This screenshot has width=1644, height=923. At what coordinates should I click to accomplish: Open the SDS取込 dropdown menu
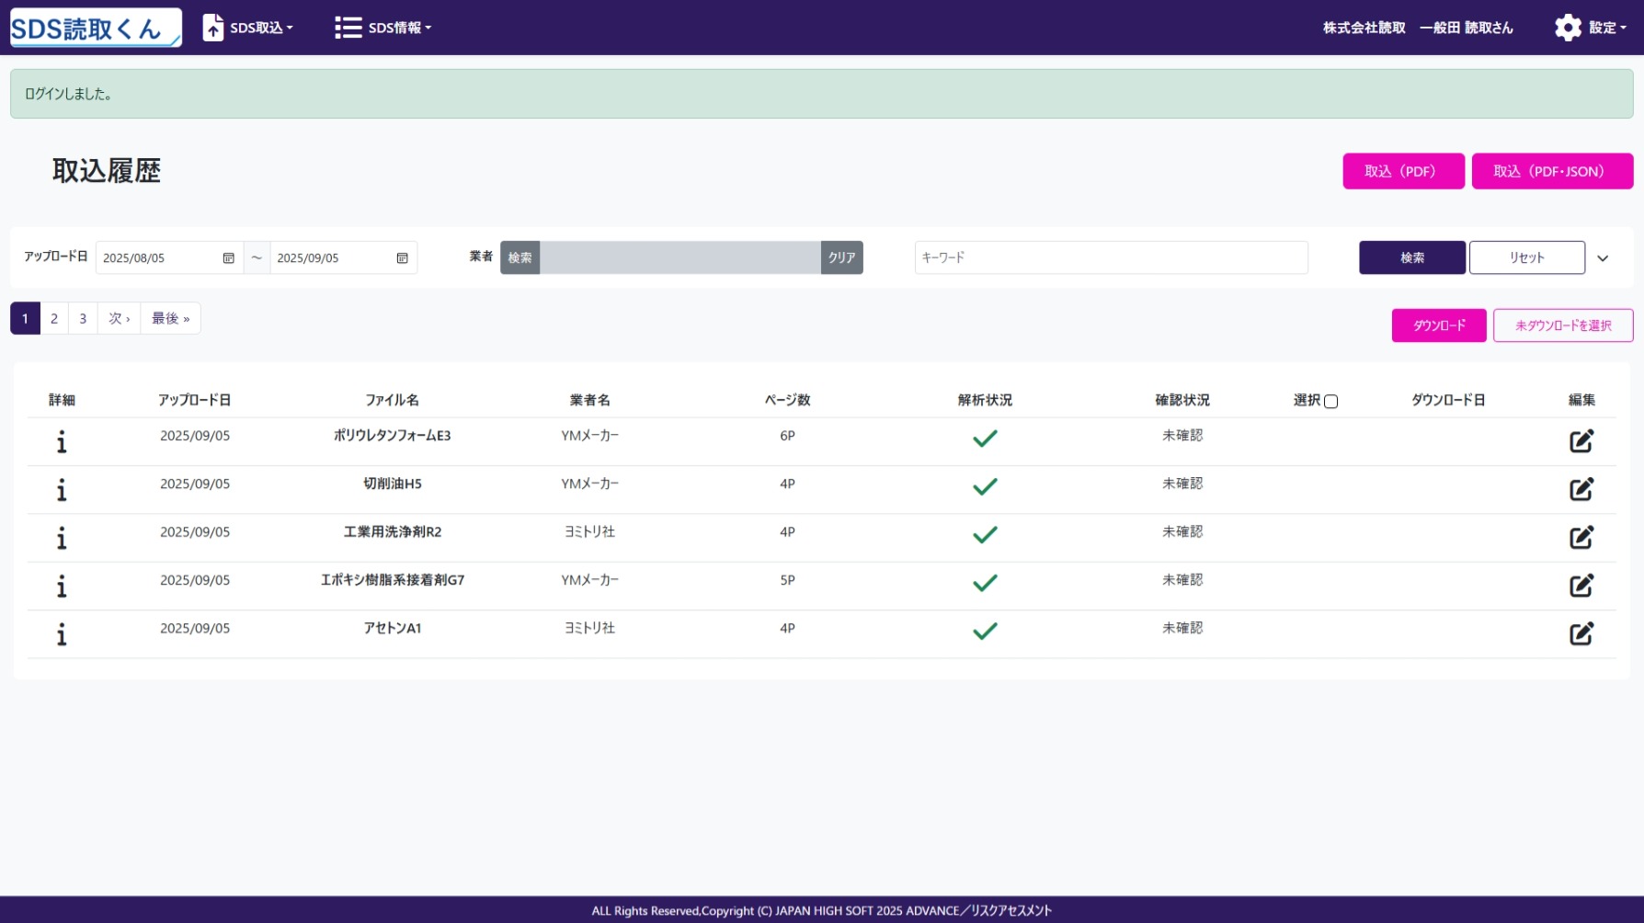(x=248, y=28)
